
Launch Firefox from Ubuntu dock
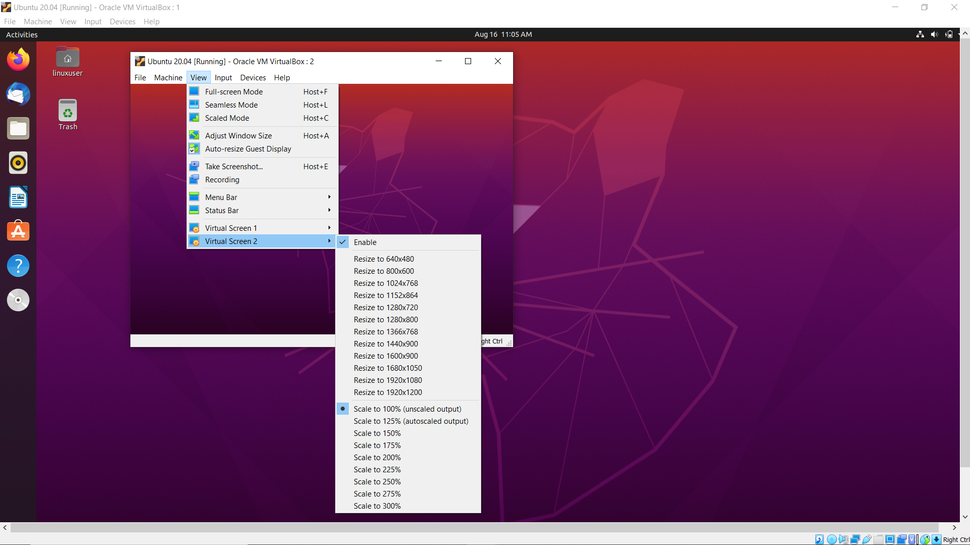[18, 60]
